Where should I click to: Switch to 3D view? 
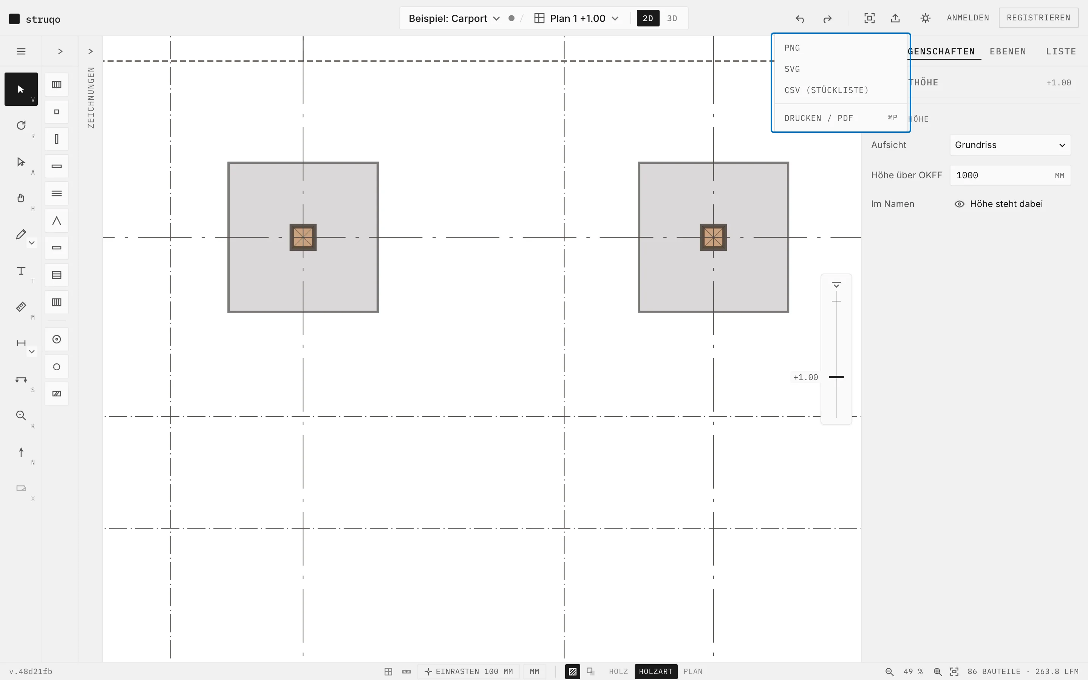[x=672, y=19]
